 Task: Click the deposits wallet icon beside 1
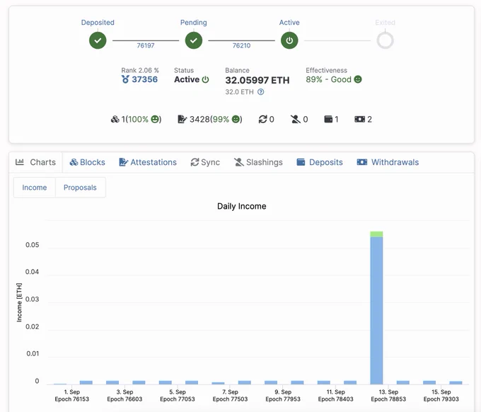point(328,119)
